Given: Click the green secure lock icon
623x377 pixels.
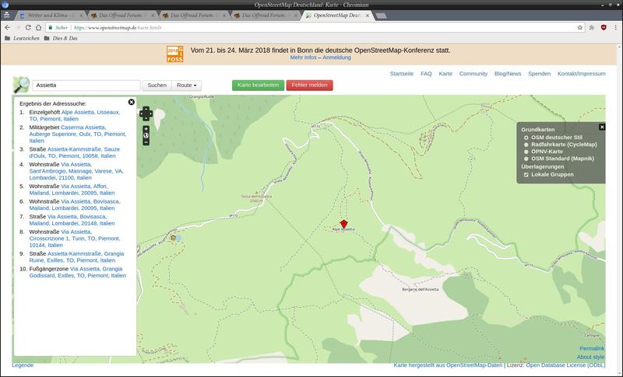Looking at the screenshot, I should [x=50, y=28].
